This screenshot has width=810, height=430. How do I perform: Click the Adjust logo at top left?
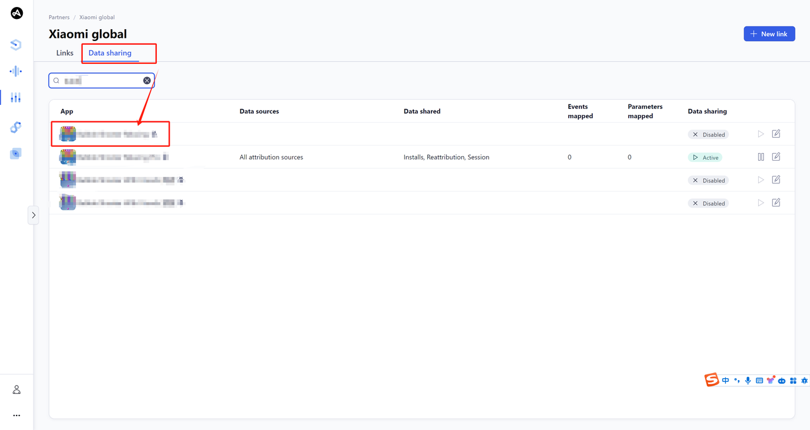[x=16, y=13]
